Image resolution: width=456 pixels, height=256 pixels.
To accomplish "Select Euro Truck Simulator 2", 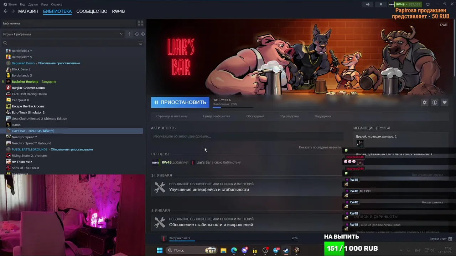I will [28, 112].
